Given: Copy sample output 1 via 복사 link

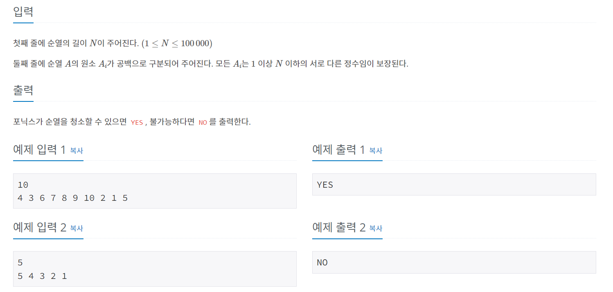Looking at the screenshot, I should click(376, 150).
